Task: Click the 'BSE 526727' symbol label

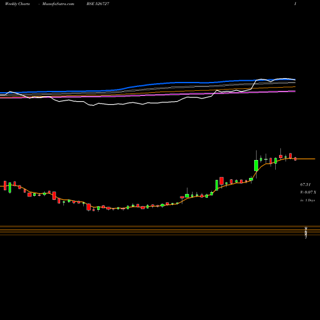Action: pos(98,4)
